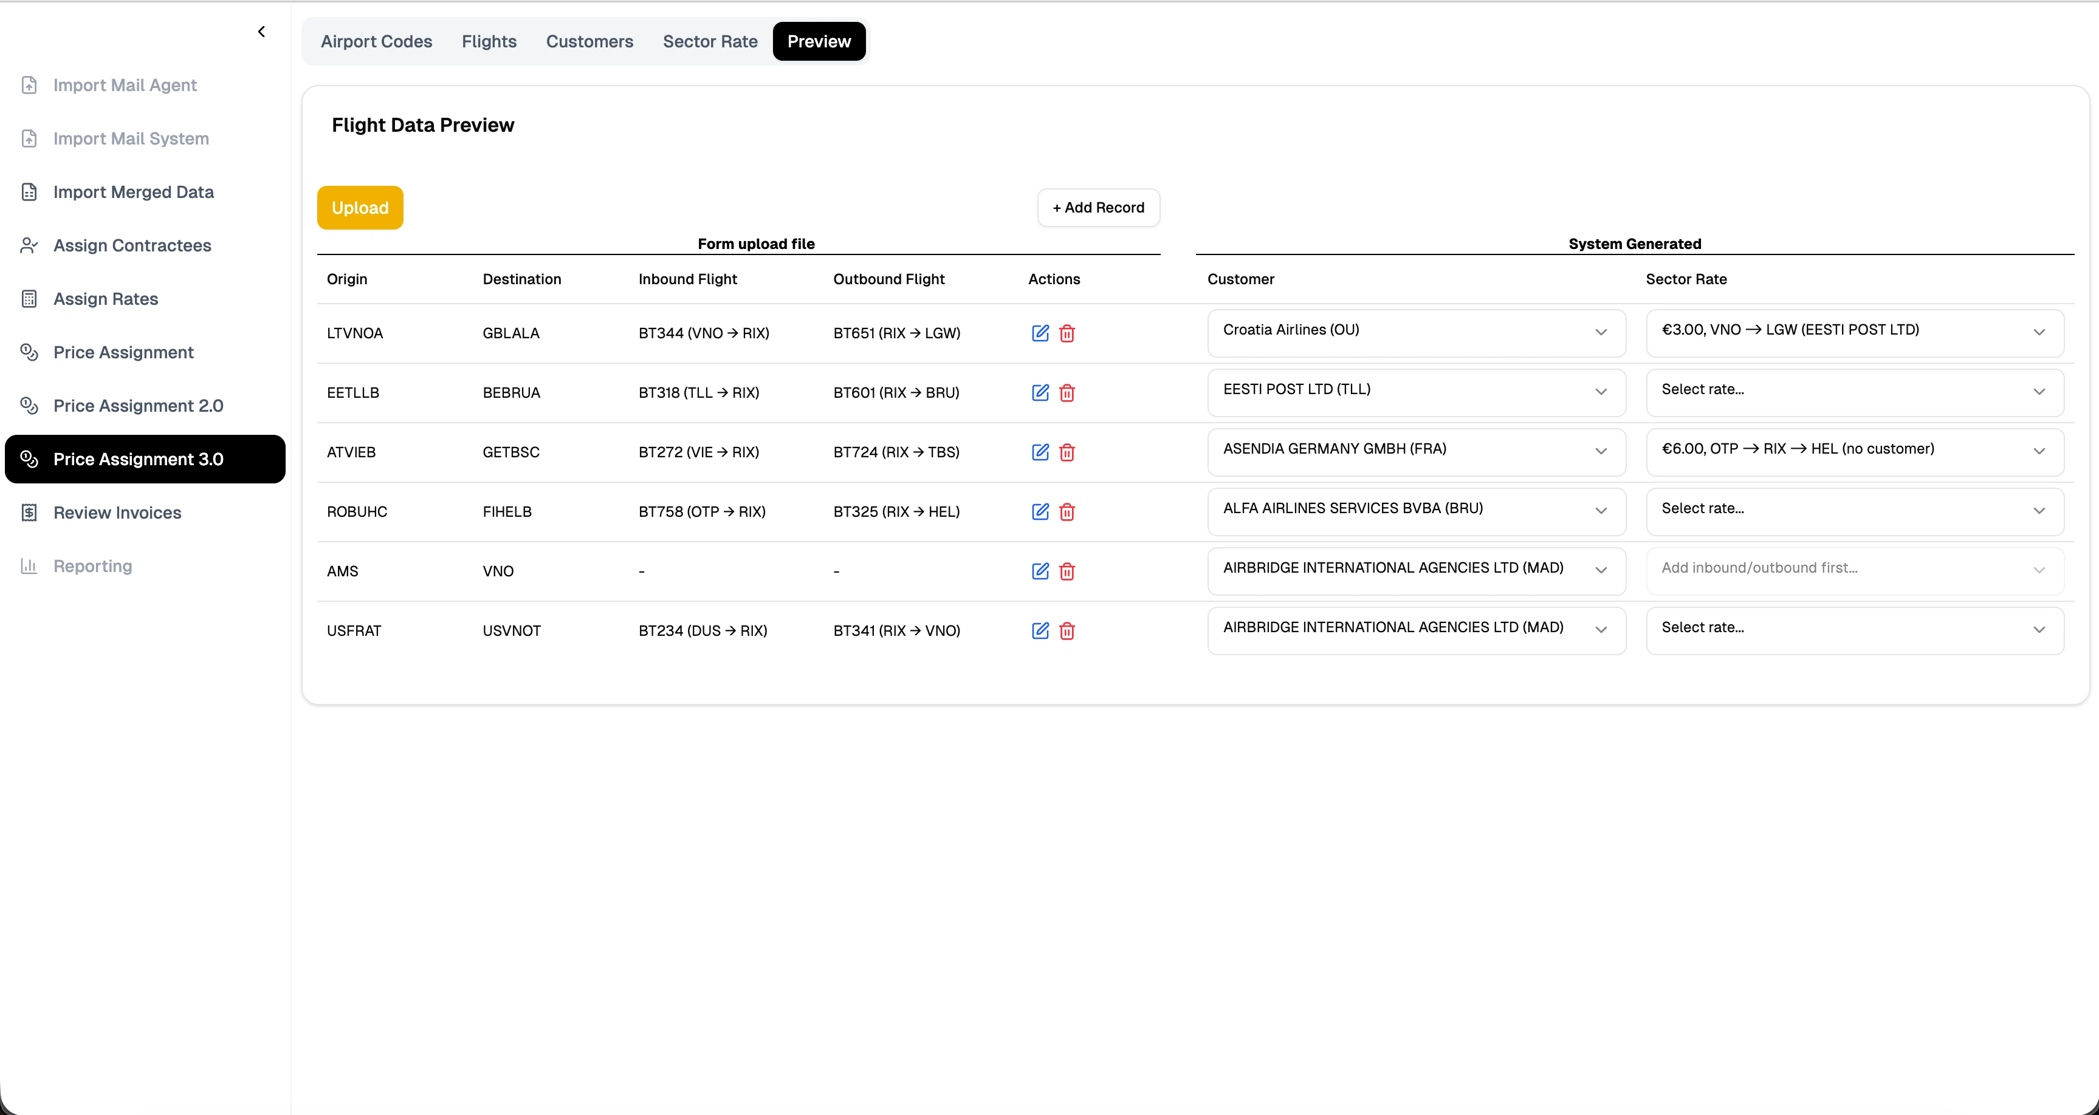This screenshot has width=2099, height=1115.
Task: Click the Review Invoices sidebar icon
Action: click(x=29, y=513)
